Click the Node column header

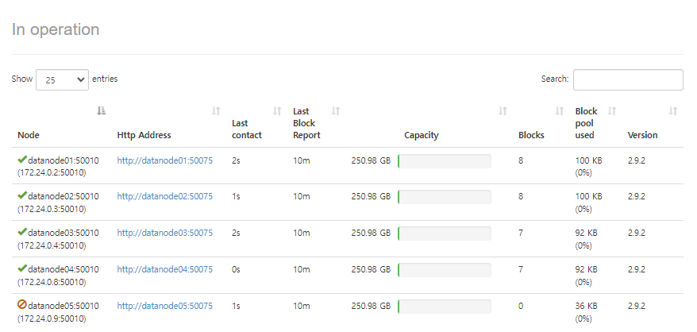click(29, 135)
